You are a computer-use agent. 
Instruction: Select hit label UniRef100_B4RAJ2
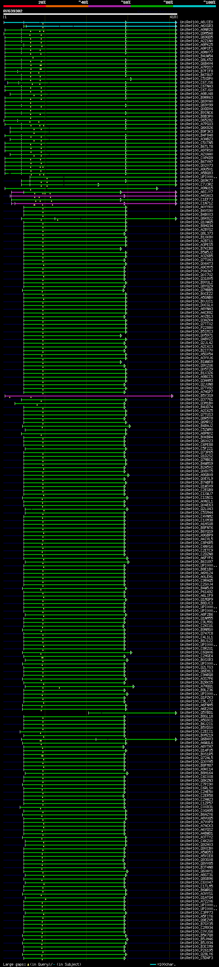[x=196, y=426]
